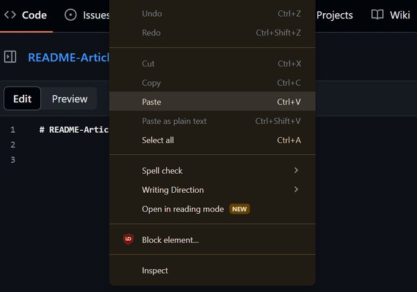This screenshot has width=417, height=292.
Task: Click Inspect in the context menu
Action: point(155,271)
